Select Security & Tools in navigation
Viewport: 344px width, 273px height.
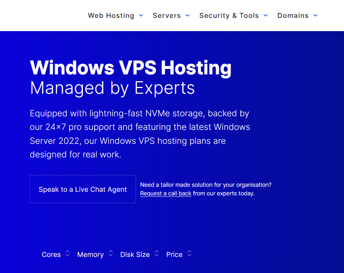coord(229,15)
